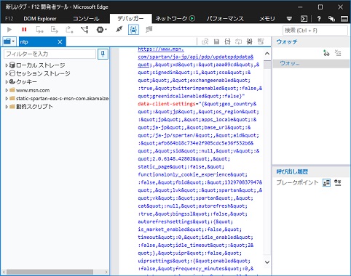Viewport: 351px width, 276px height.
Task: Open the exception behavior dropdown
Action: tap(101, 30)
